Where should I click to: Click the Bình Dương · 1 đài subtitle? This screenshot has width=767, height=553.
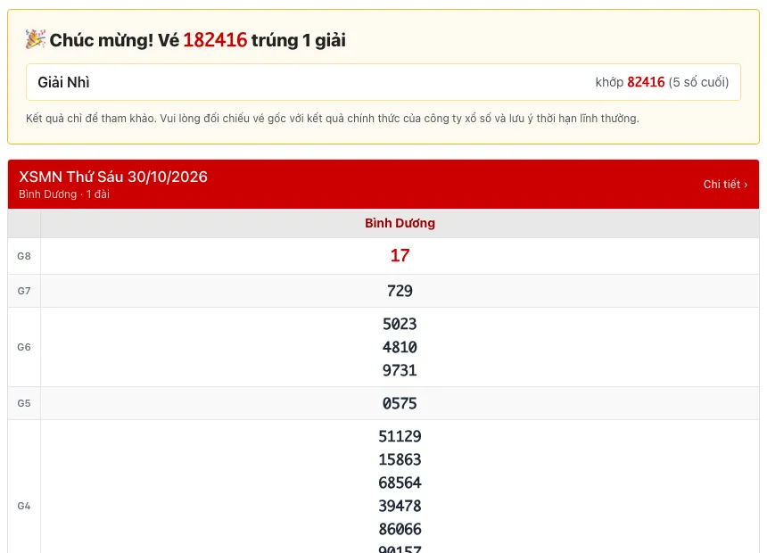tap(64, 194)
